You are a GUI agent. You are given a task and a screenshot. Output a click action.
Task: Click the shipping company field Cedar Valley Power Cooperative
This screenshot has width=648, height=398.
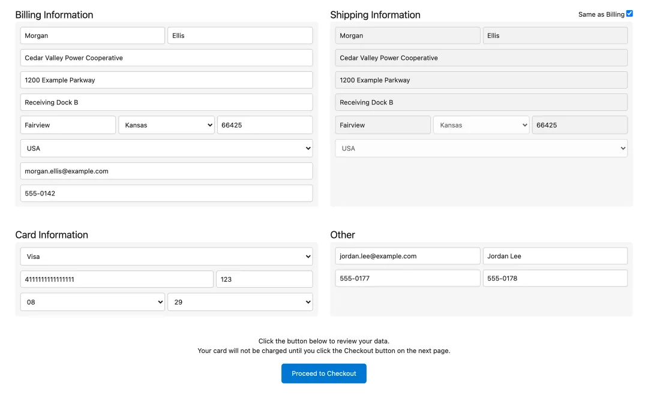pos(481,58)
